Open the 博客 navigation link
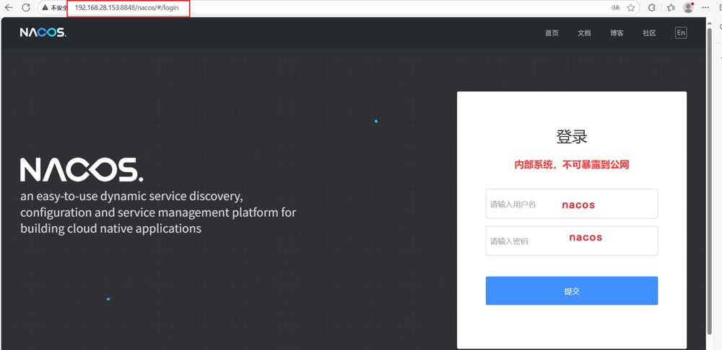 (617, 33)
